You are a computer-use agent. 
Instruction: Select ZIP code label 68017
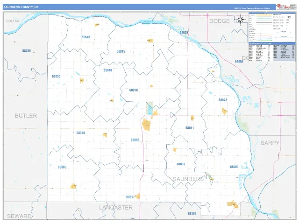tap(130, 197)
